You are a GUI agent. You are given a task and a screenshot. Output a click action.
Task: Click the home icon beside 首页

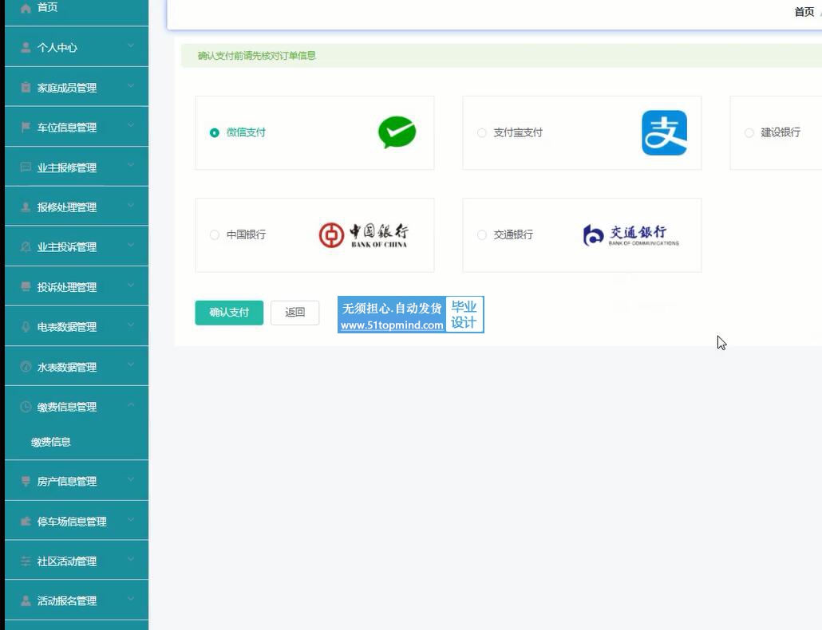coord(26,8)
